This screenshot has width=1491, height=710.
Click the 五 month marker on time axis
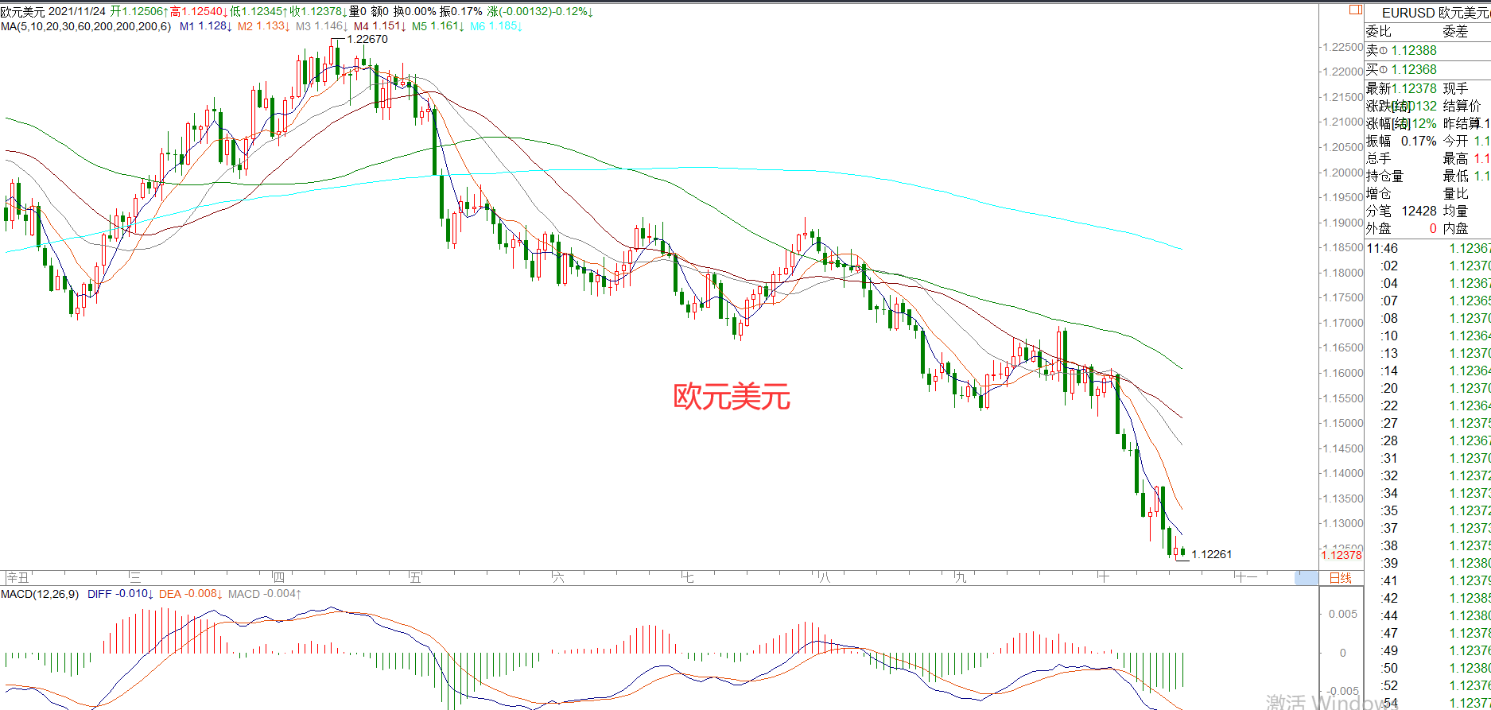[x=416, y=578]
